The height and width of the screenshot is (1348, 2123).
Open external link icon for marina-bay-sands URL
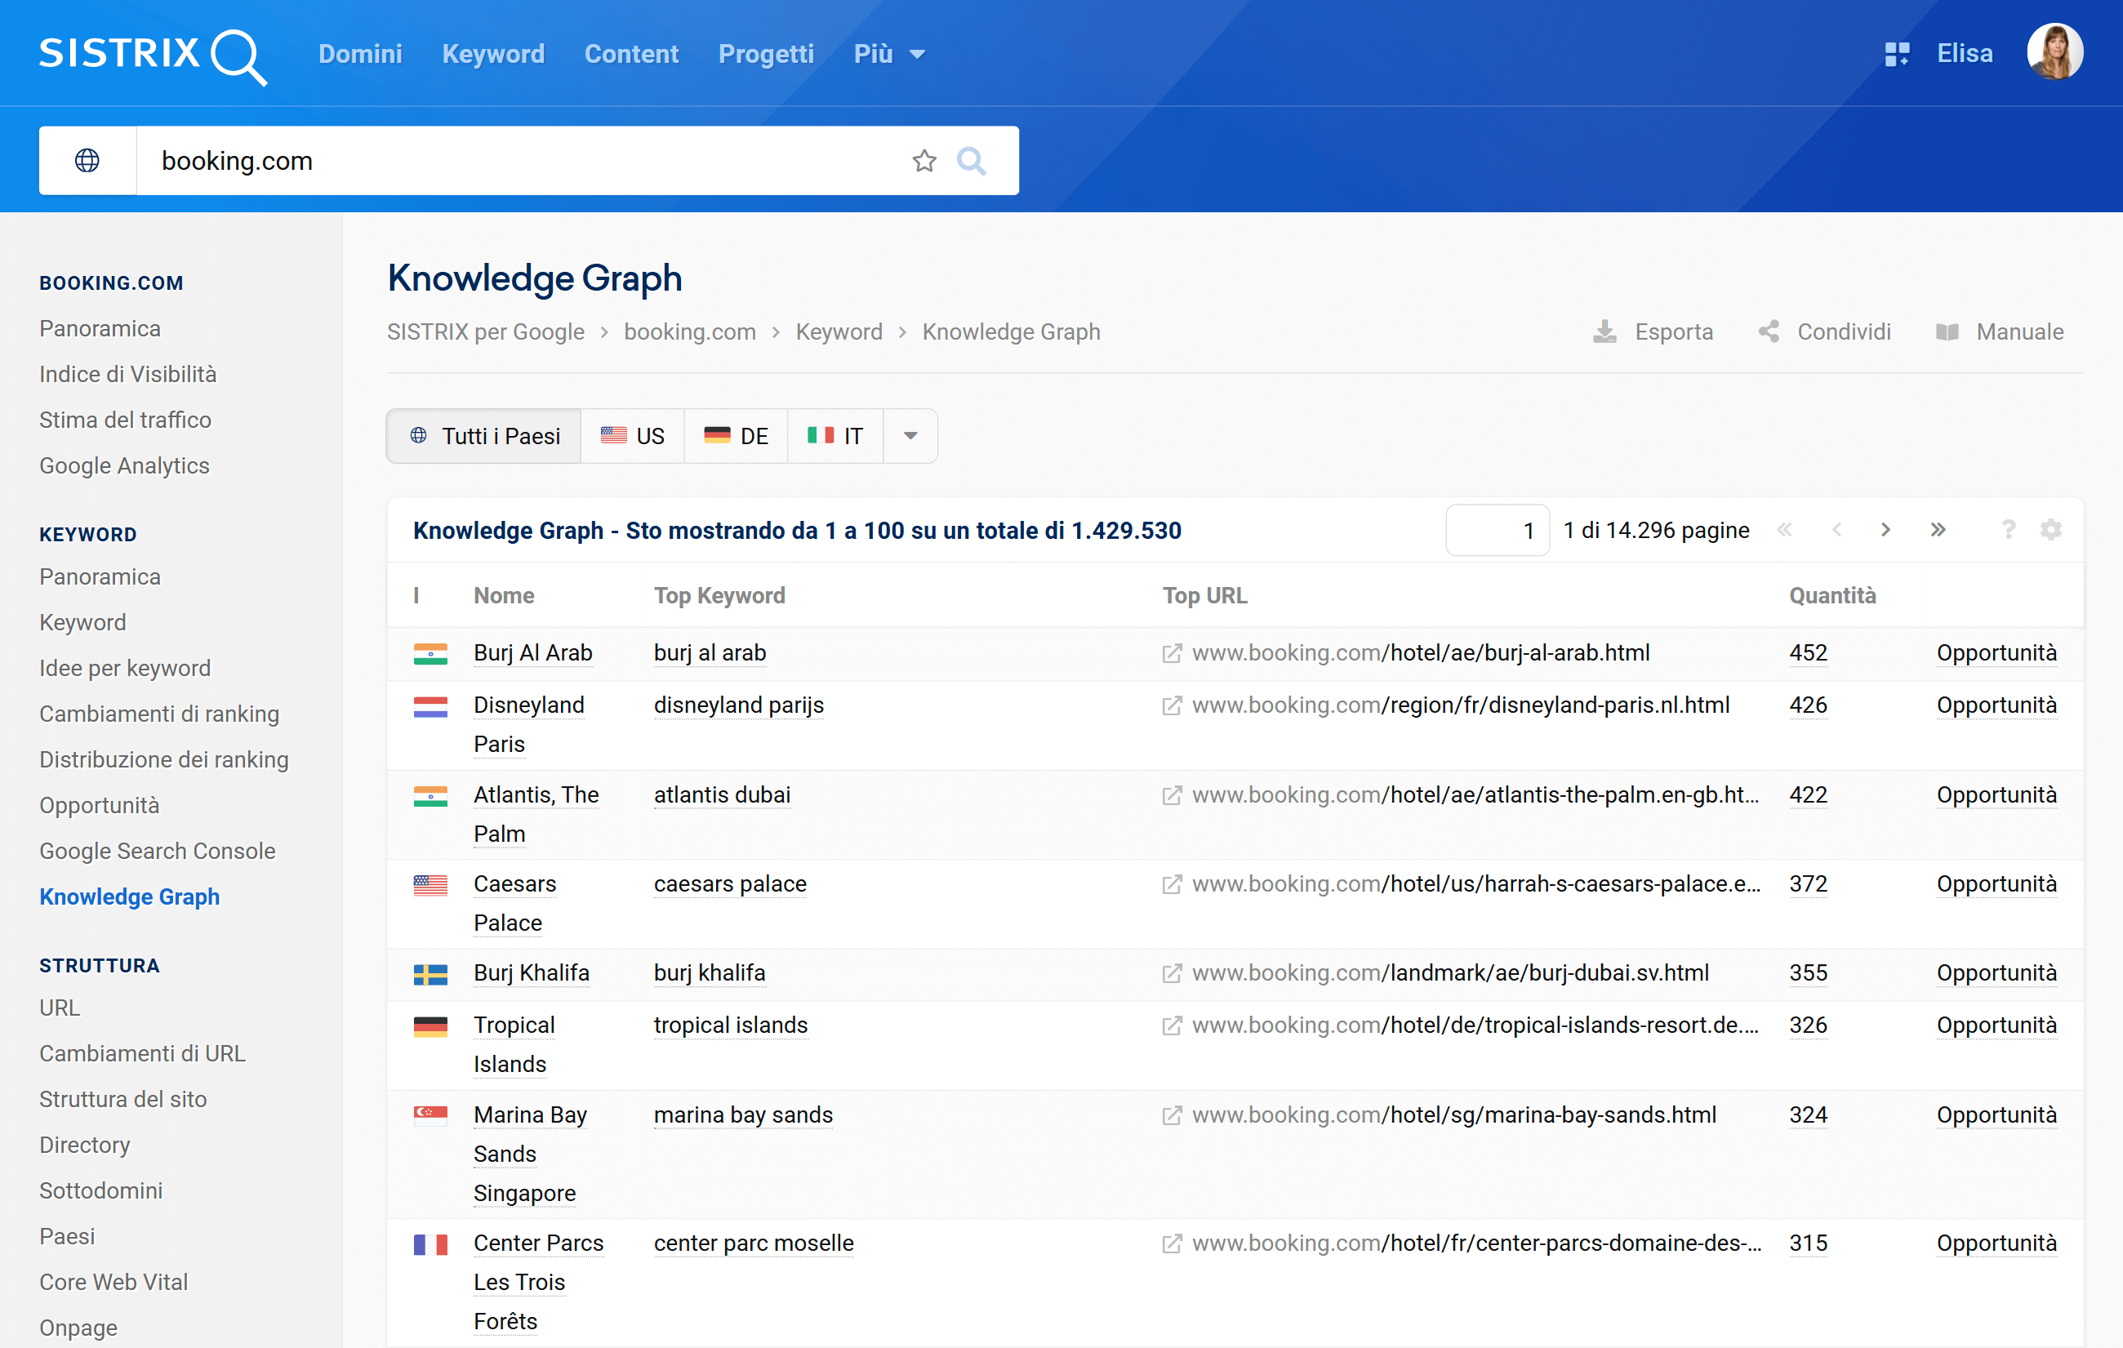tap(1172, 1115)
